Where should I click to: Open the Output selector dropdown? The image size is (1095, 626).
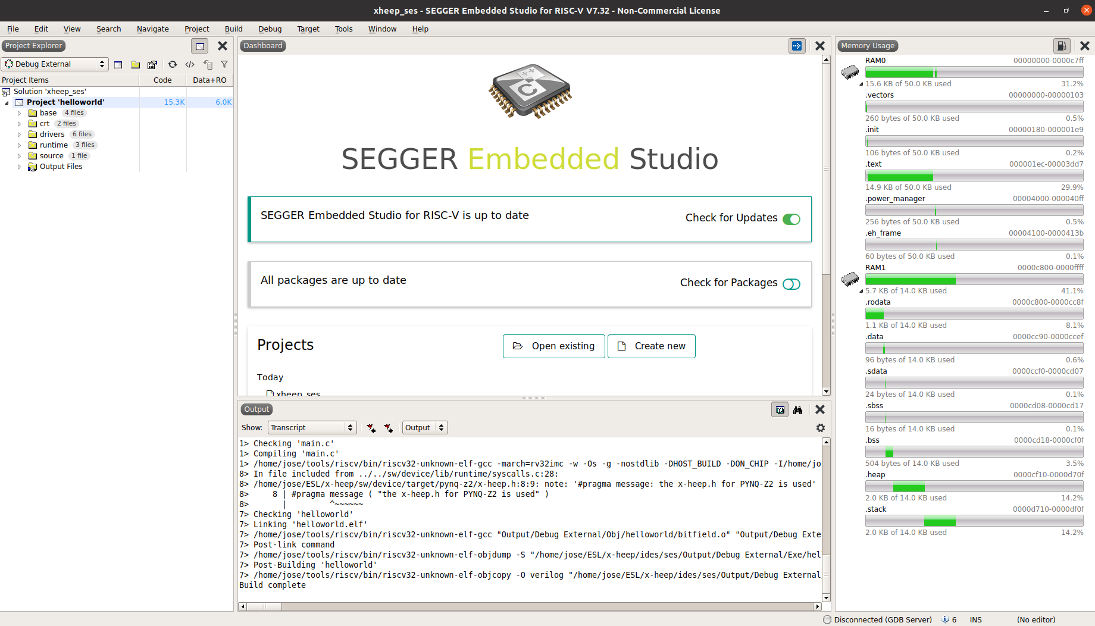tap(425, 428)
